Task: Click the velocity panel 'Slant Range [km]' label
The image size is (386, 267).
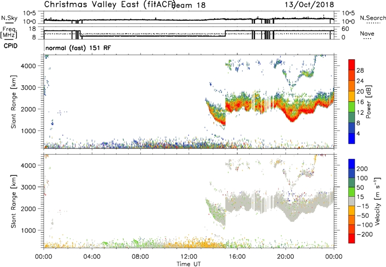Action: (x=14, y=201)
